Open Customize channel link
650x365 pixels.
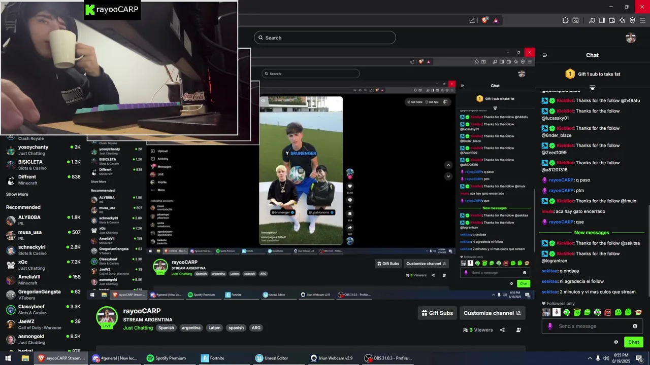pyautogui.click(x=492, y=313)
